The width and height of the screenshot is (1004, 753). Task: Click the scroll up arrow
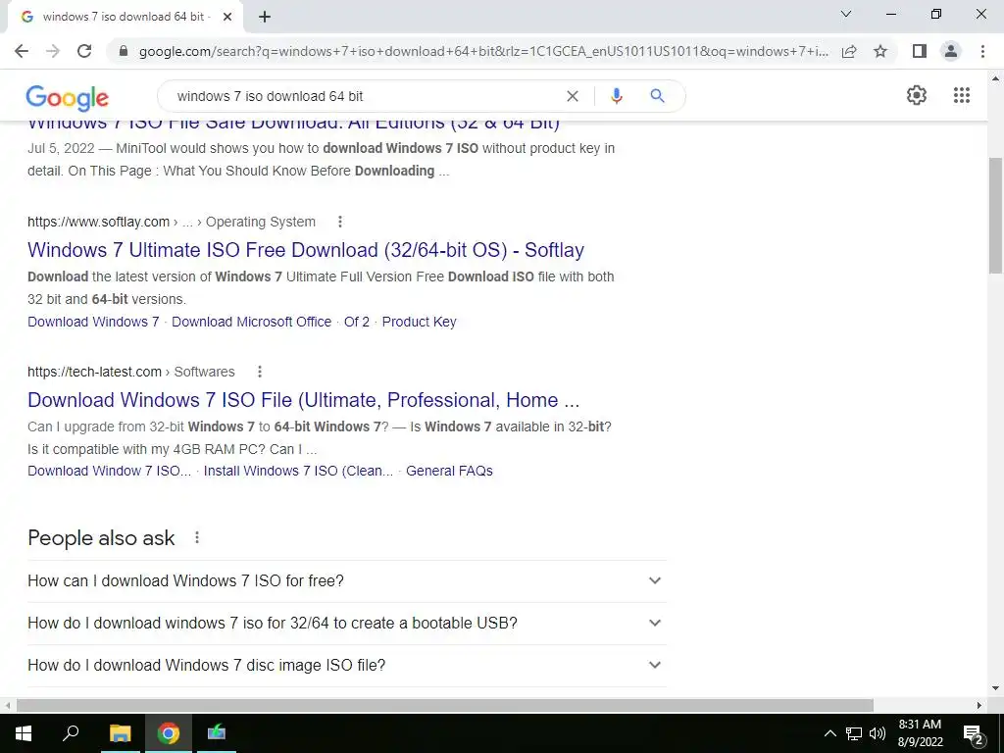point(996,78)
